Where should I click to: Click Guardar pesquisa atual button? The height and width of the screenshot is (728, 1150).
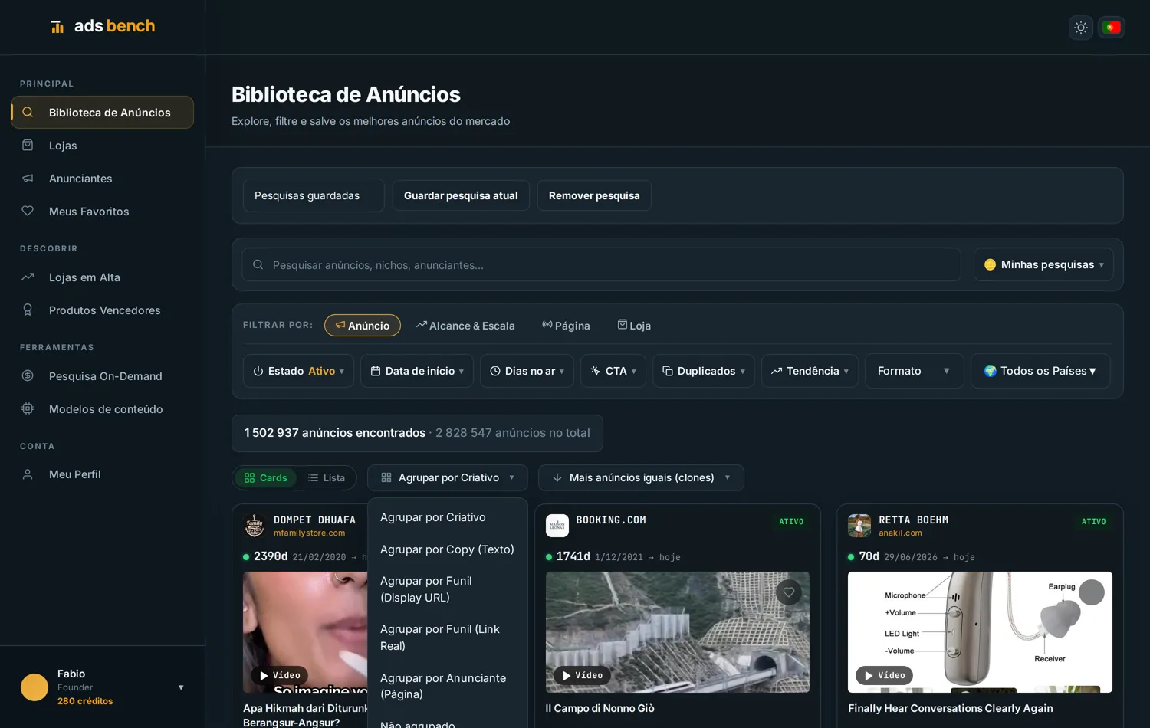coord(461,195)
